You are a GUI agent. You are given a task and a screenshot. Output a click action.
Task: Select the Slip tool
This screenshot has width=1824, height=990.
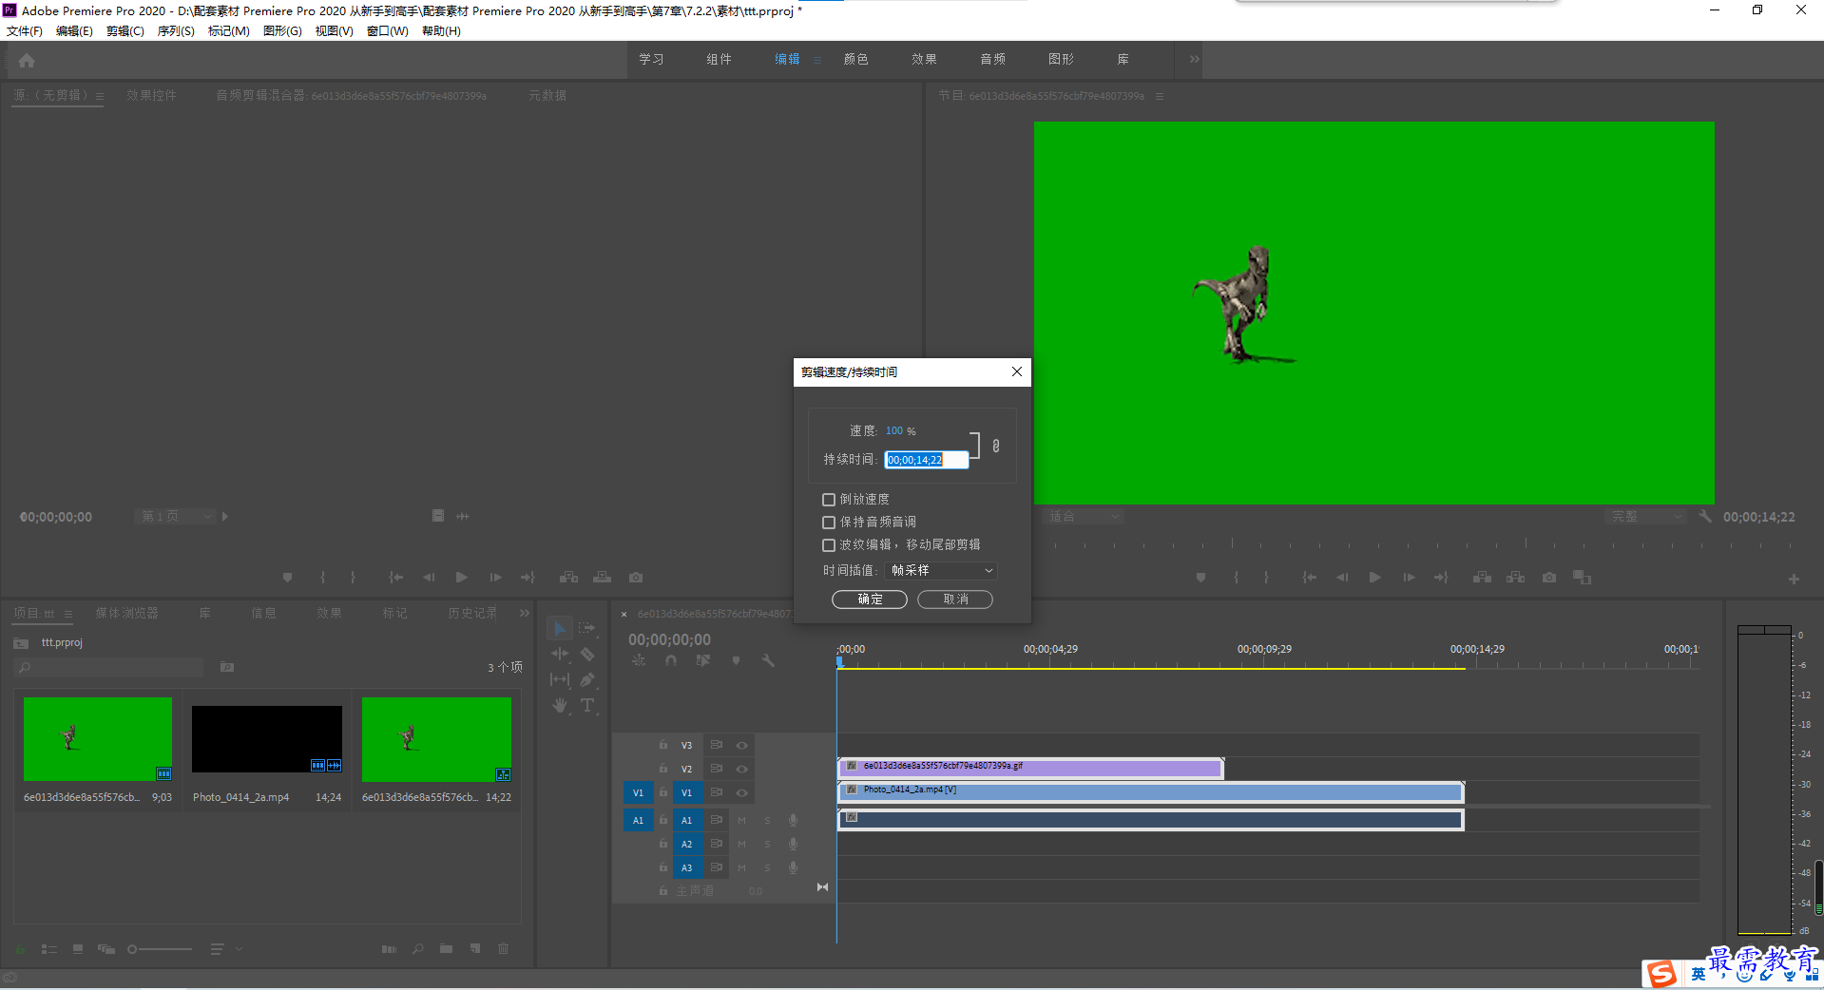[x=560, y=679]
